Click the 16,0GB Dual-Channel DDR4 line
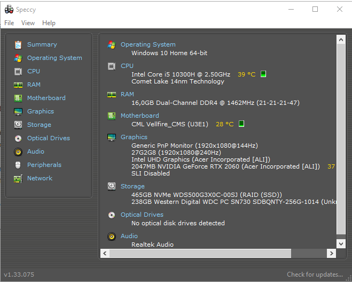352x282 pixels. click(x=215, y=103)
